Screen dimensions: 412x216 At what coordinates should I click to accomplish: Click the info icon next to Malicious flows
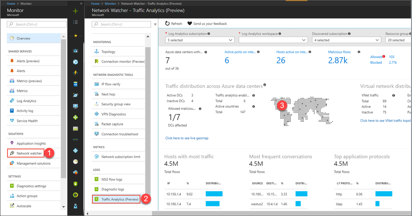pos(359,52)
